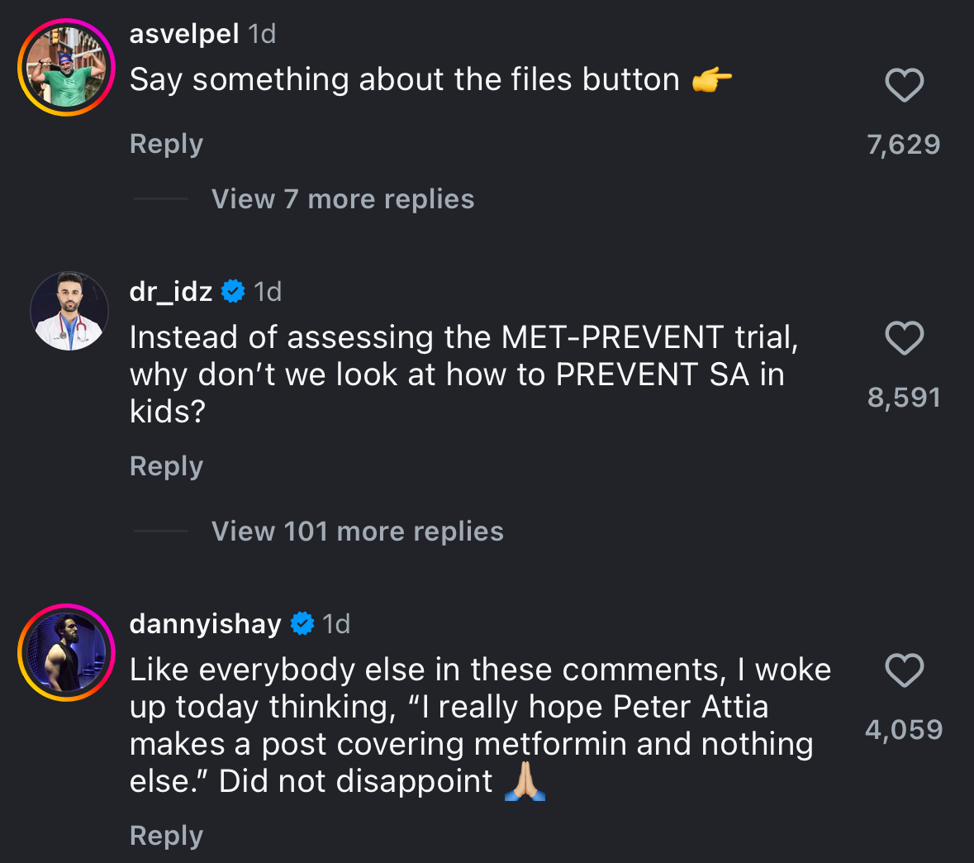Open asvelpel's profile picture
This screenshot has width=974, height=863.
pos(67,67)
